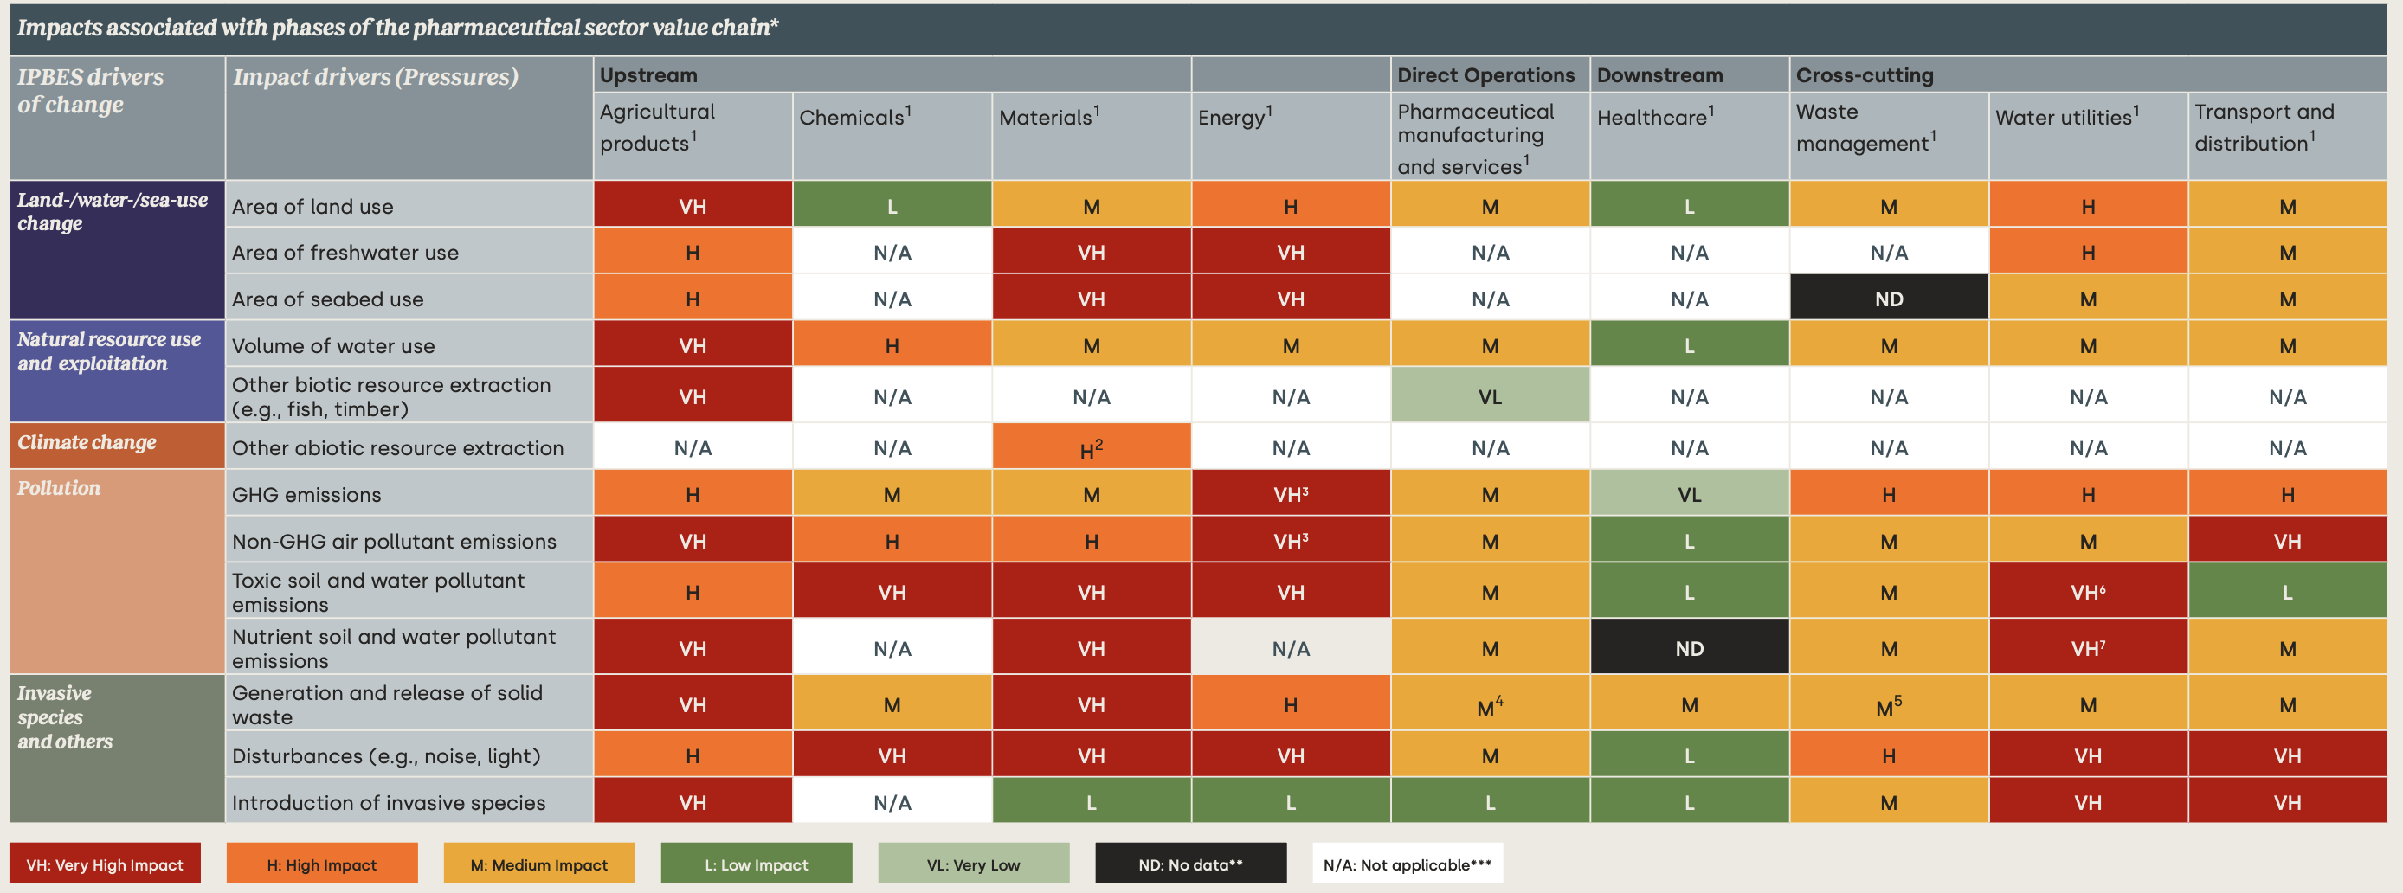The height and width of the screenshot is (893, 2403).
Task: Click the Cross-cutting group header
Action: click(1865, 75)
